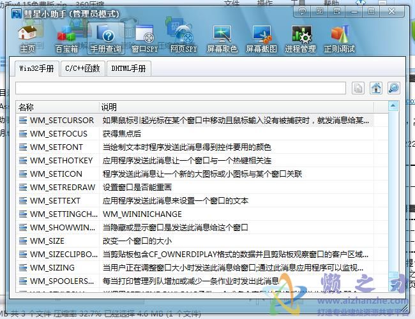Close the 彗星小助手 window

(x=392, y=11)
